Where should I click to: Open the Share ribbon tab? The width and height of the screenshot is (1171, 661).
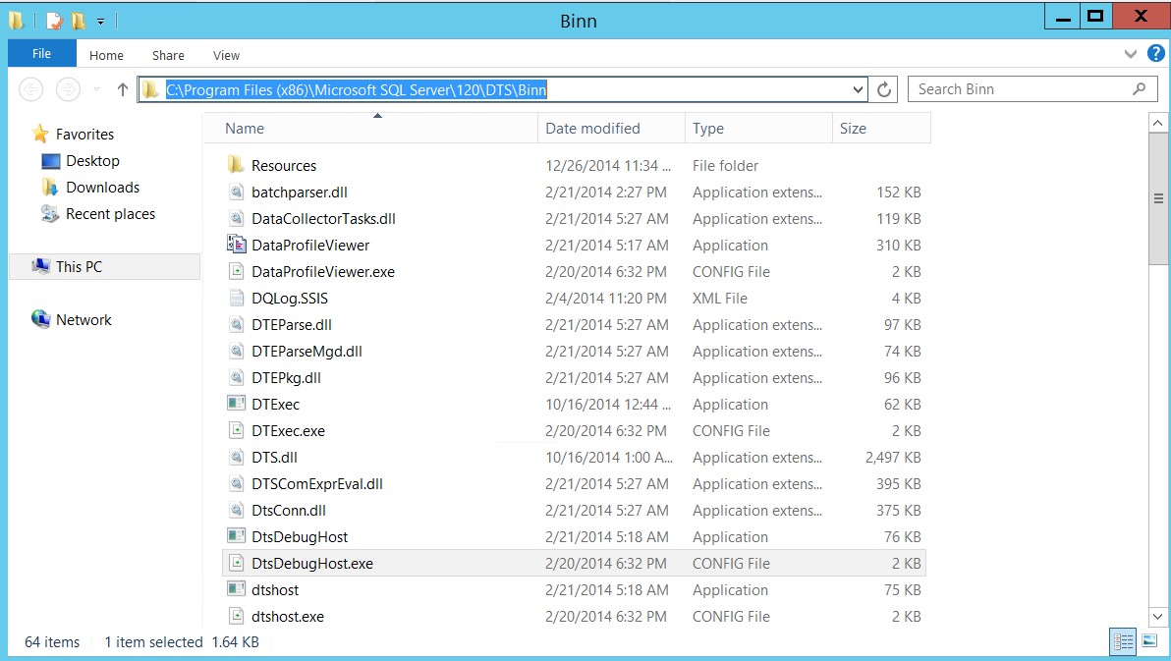(x=168, y=56)
